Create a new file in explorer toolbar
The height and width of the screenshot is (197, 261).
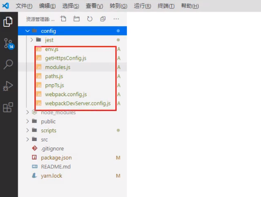[x=63, y=18]
